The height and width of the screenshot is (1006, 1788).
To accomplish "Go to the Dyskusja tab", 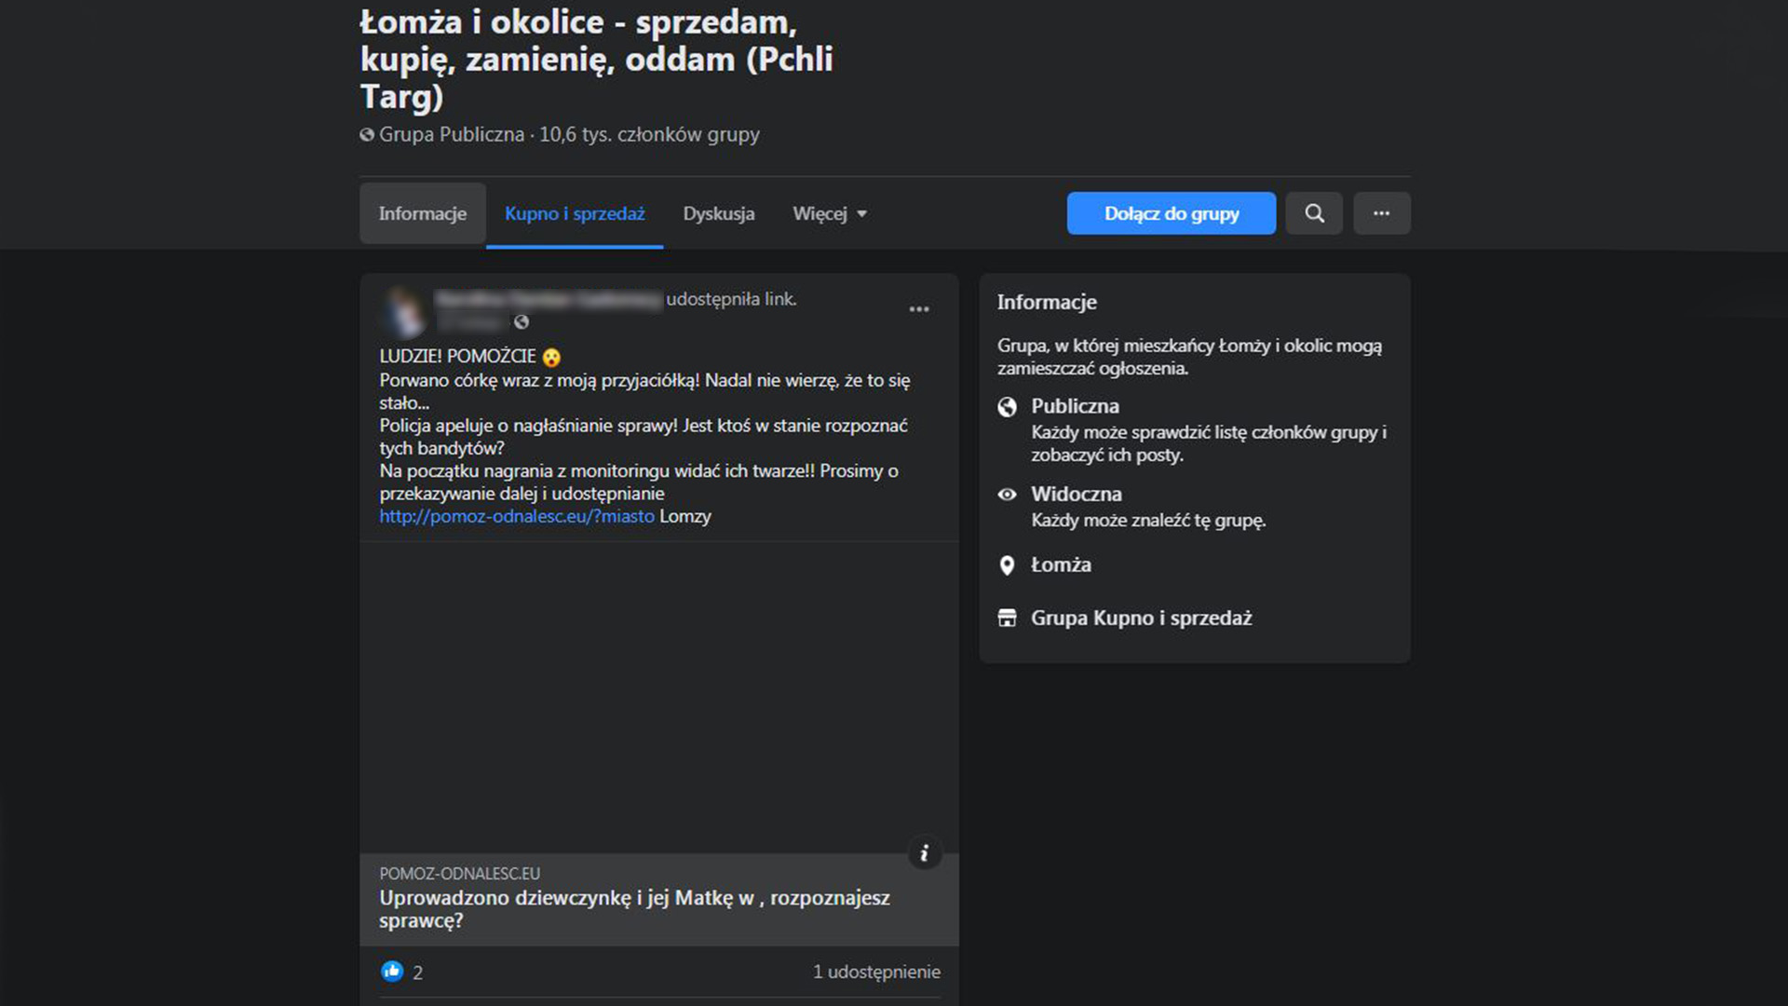I will 718,214.
